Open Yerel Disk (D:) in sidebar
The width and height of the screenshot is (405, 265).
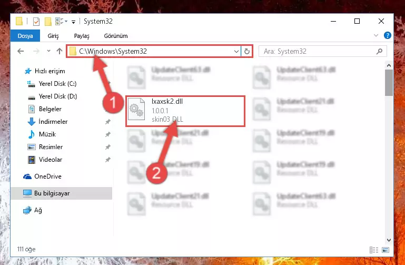(57, 96)
